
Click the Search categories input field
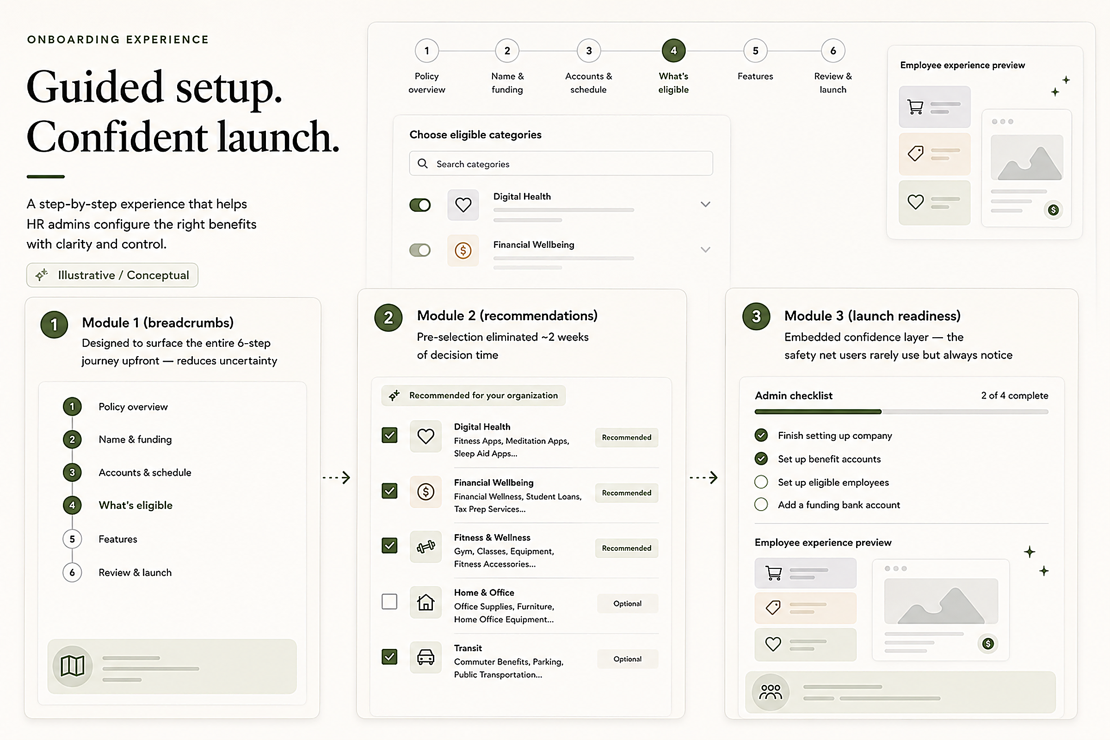tap(561, 163)
